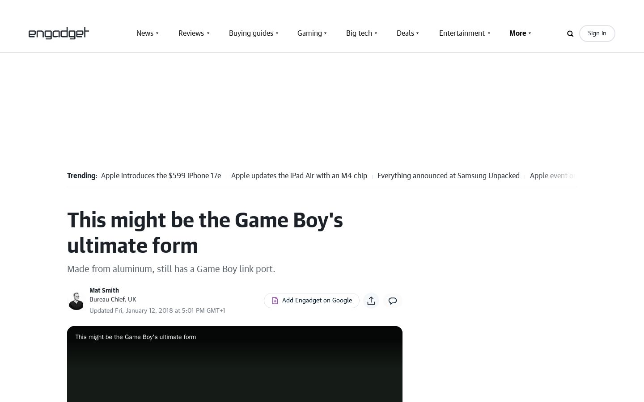Click Add Engadget on Google button
This screenshot has height=402, width=644.
(x=312, y=301)
